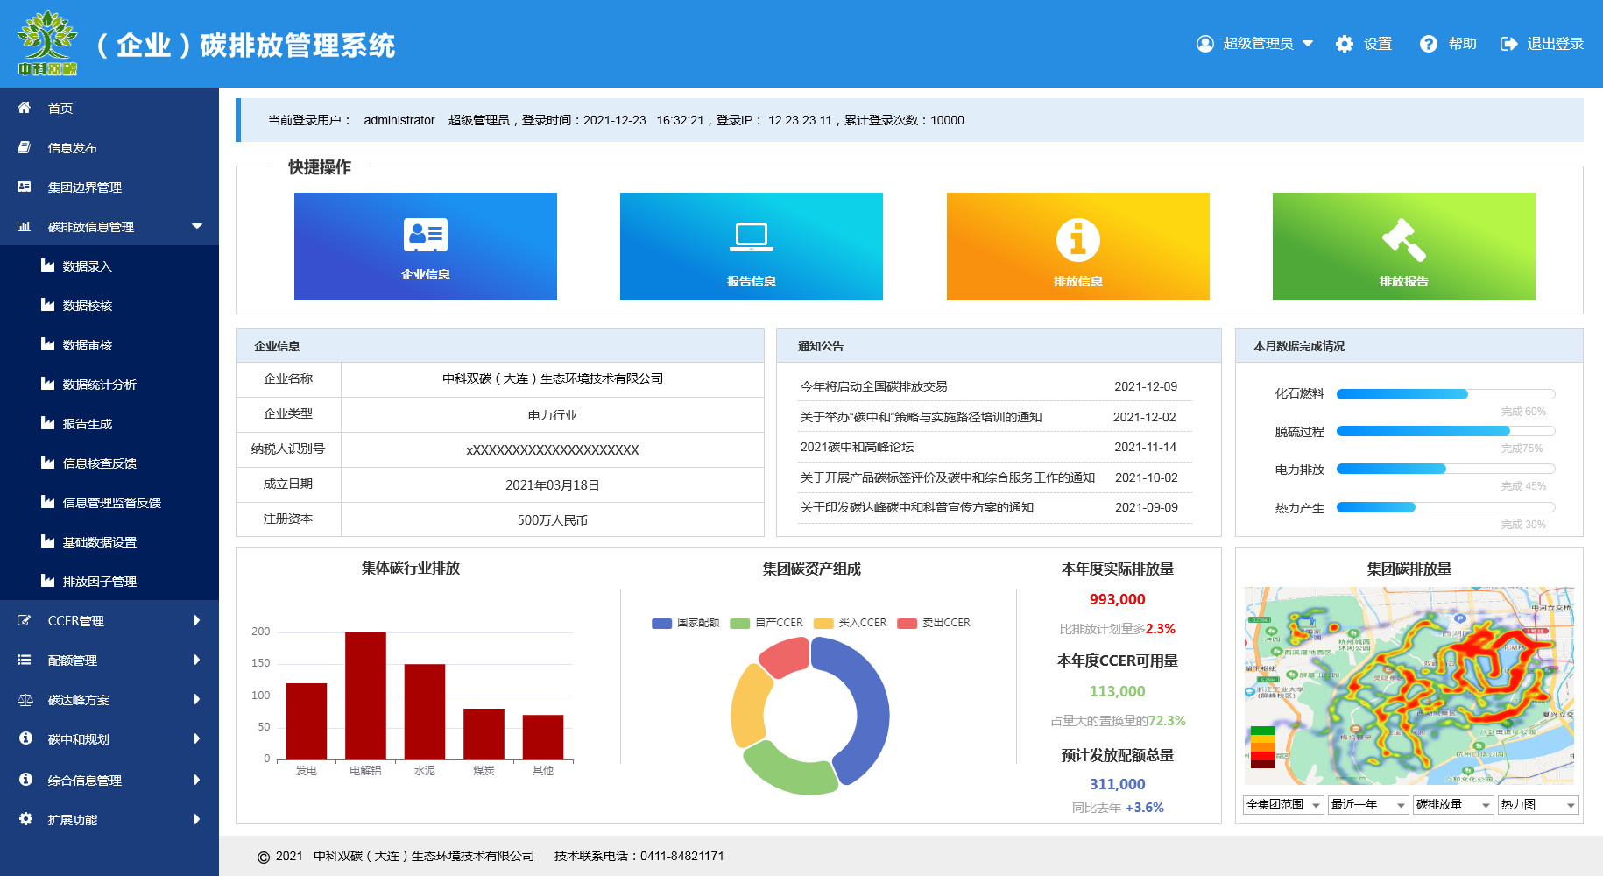This screenshot has height=876, width=1603.
Task: Open the 超级管理员 user dropdown
Action: [1255, 44]
